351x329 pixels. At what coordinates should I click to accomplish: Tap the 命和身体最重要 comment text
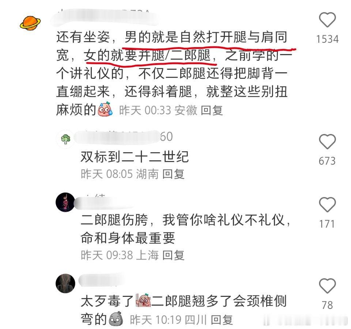pyautogui.click(x=128, y=238)
